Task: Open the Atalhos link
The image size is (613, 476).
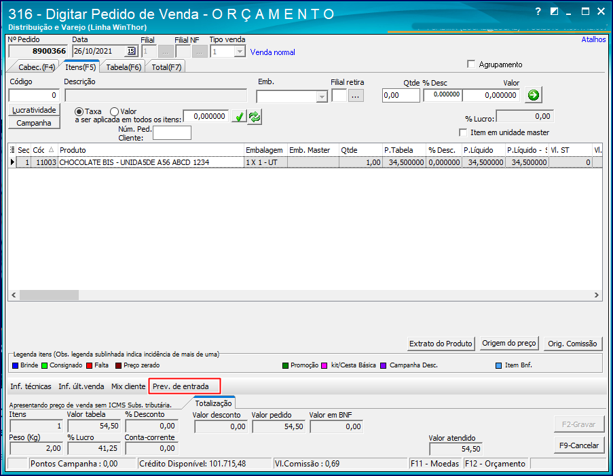Action: point(593,39)
